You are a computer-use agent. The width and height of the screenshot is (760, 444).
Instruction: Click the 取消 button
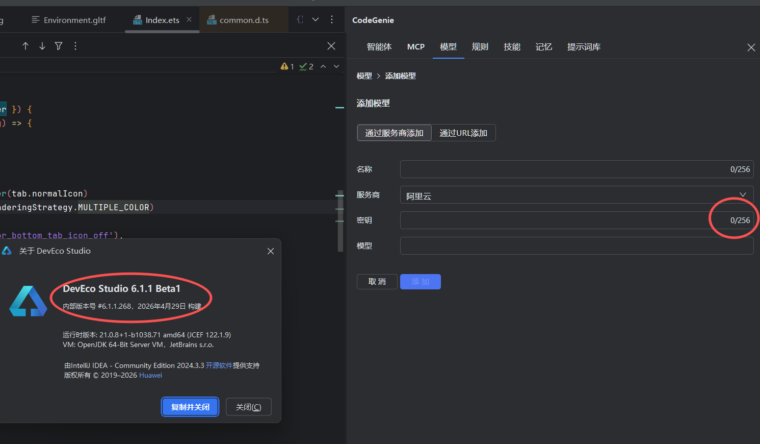pos(377,282)
